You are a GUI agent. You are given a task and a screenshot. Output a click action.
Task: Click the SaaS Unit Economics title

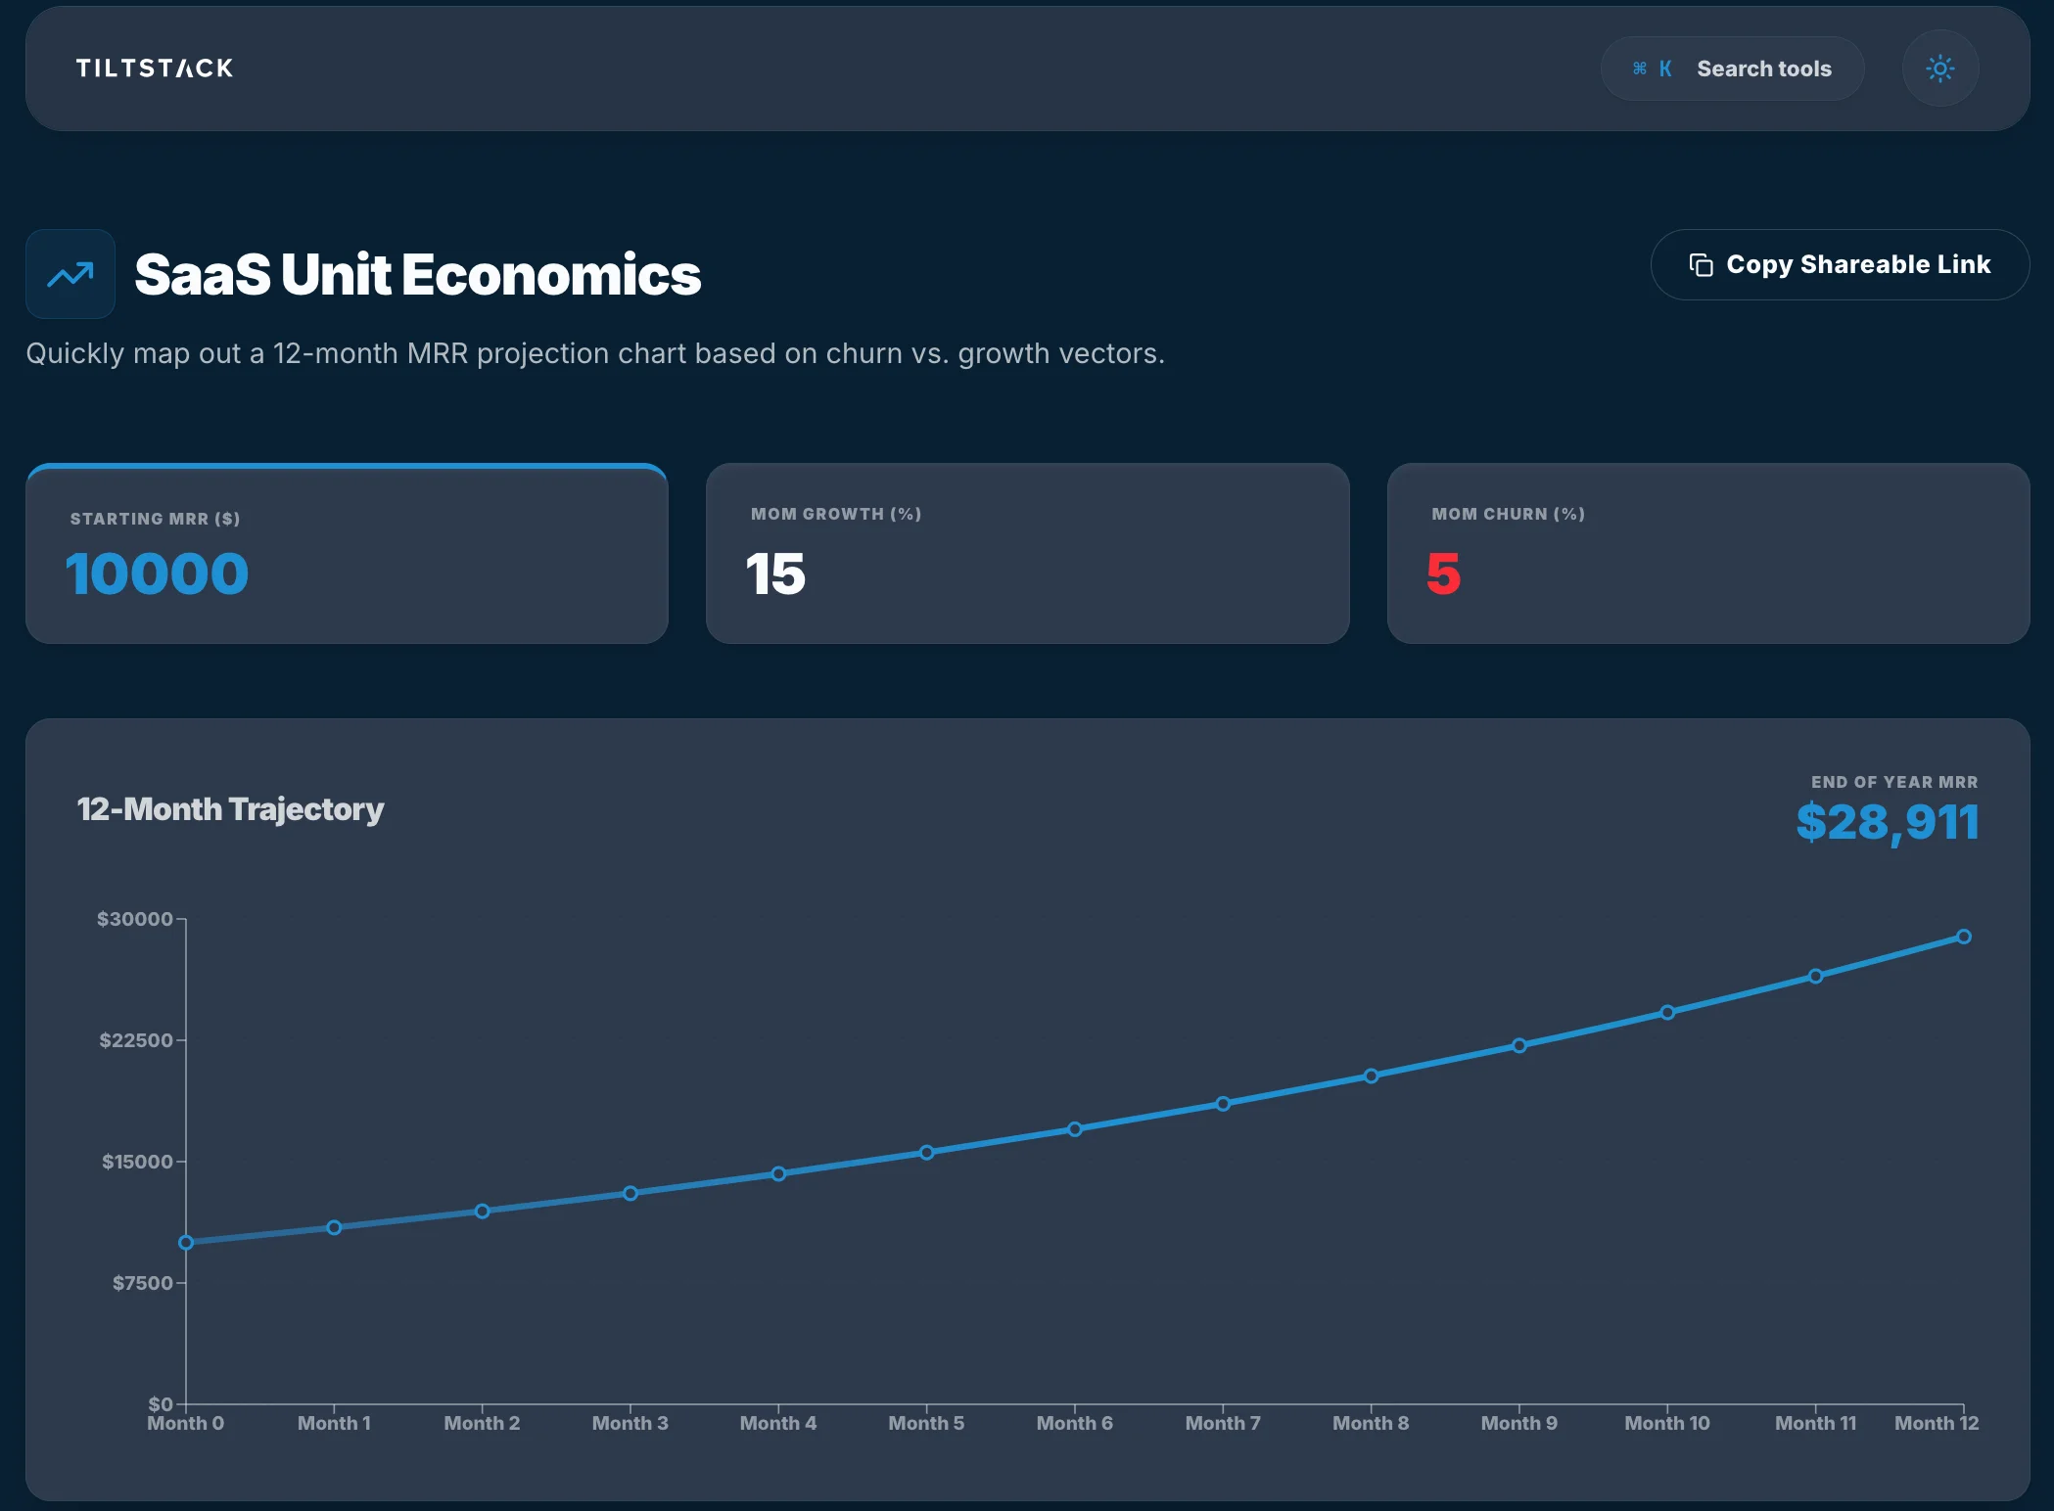[418, 275]
